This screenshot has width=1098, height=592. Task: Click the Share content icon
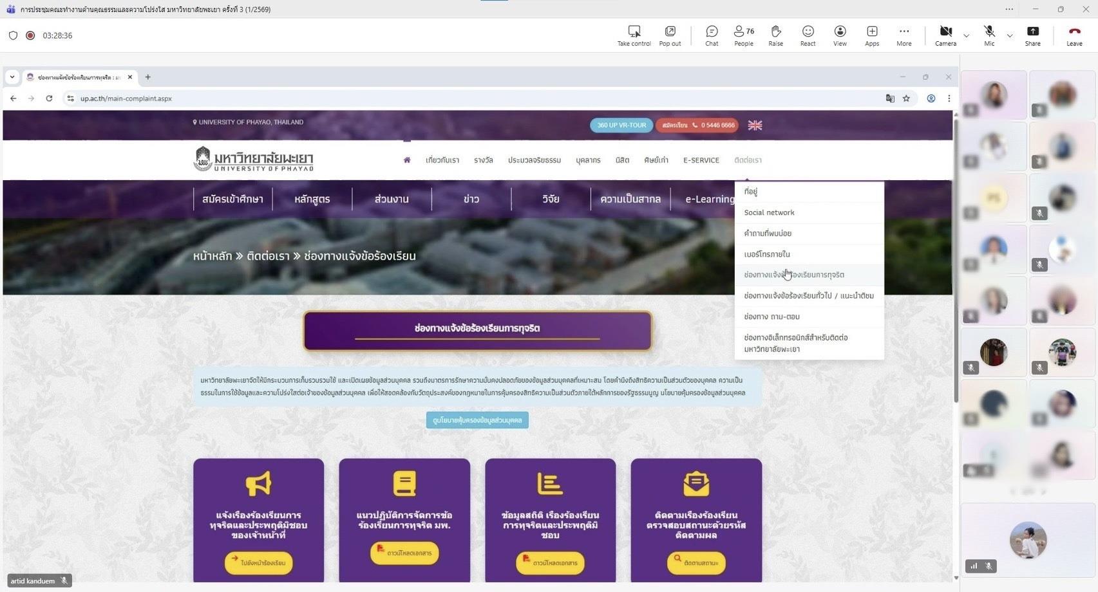click(1032, 35)
